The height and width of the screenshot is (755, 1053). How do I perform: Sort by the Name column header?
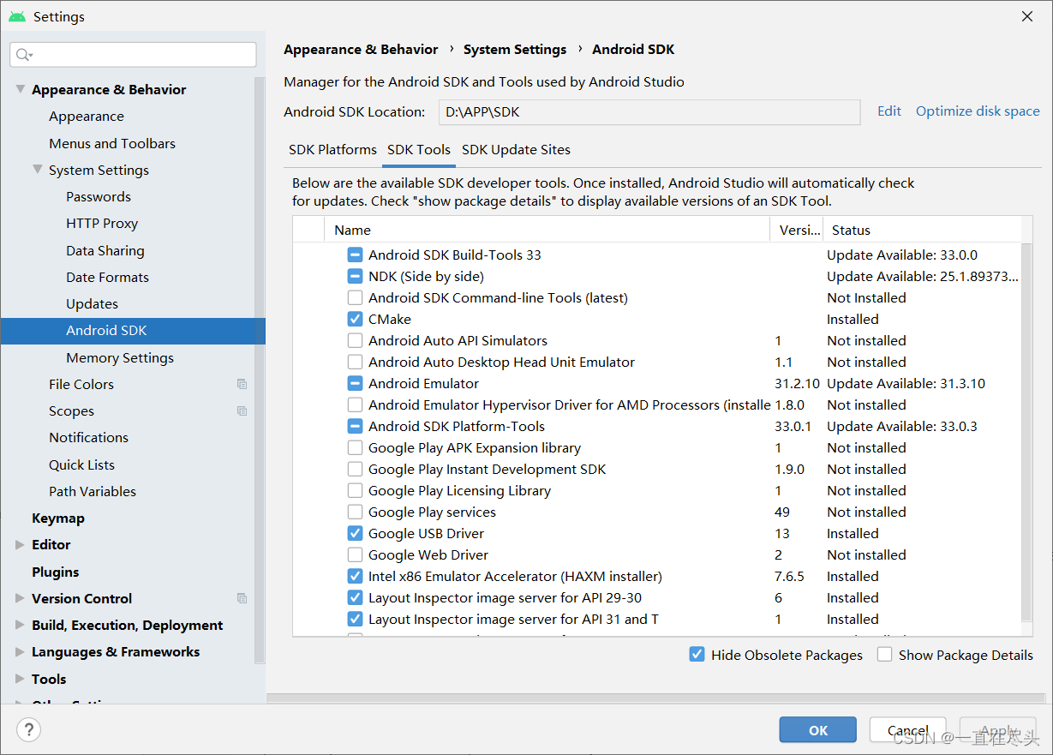point(547,230)
